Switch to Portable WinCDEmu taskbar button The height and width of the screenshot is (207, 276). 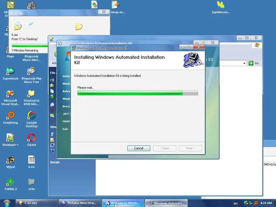point(80,203)
